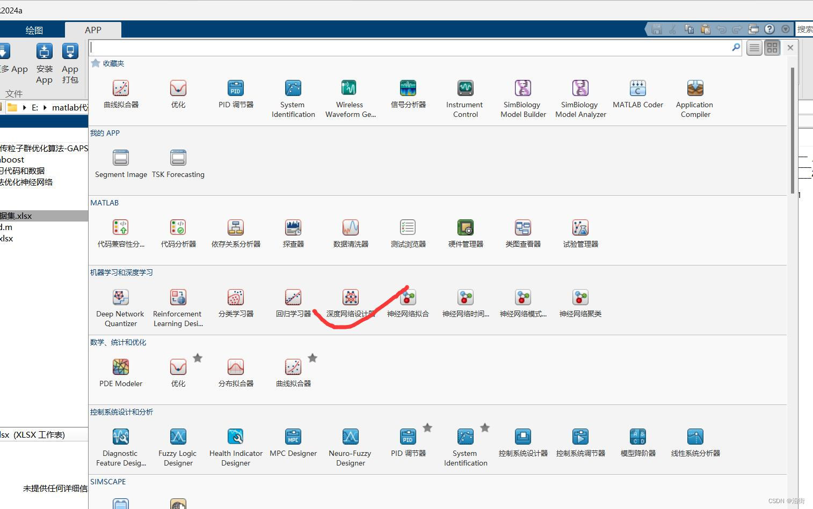
Task: Open the MPC Designer app
Action: [x=293, y=442]
